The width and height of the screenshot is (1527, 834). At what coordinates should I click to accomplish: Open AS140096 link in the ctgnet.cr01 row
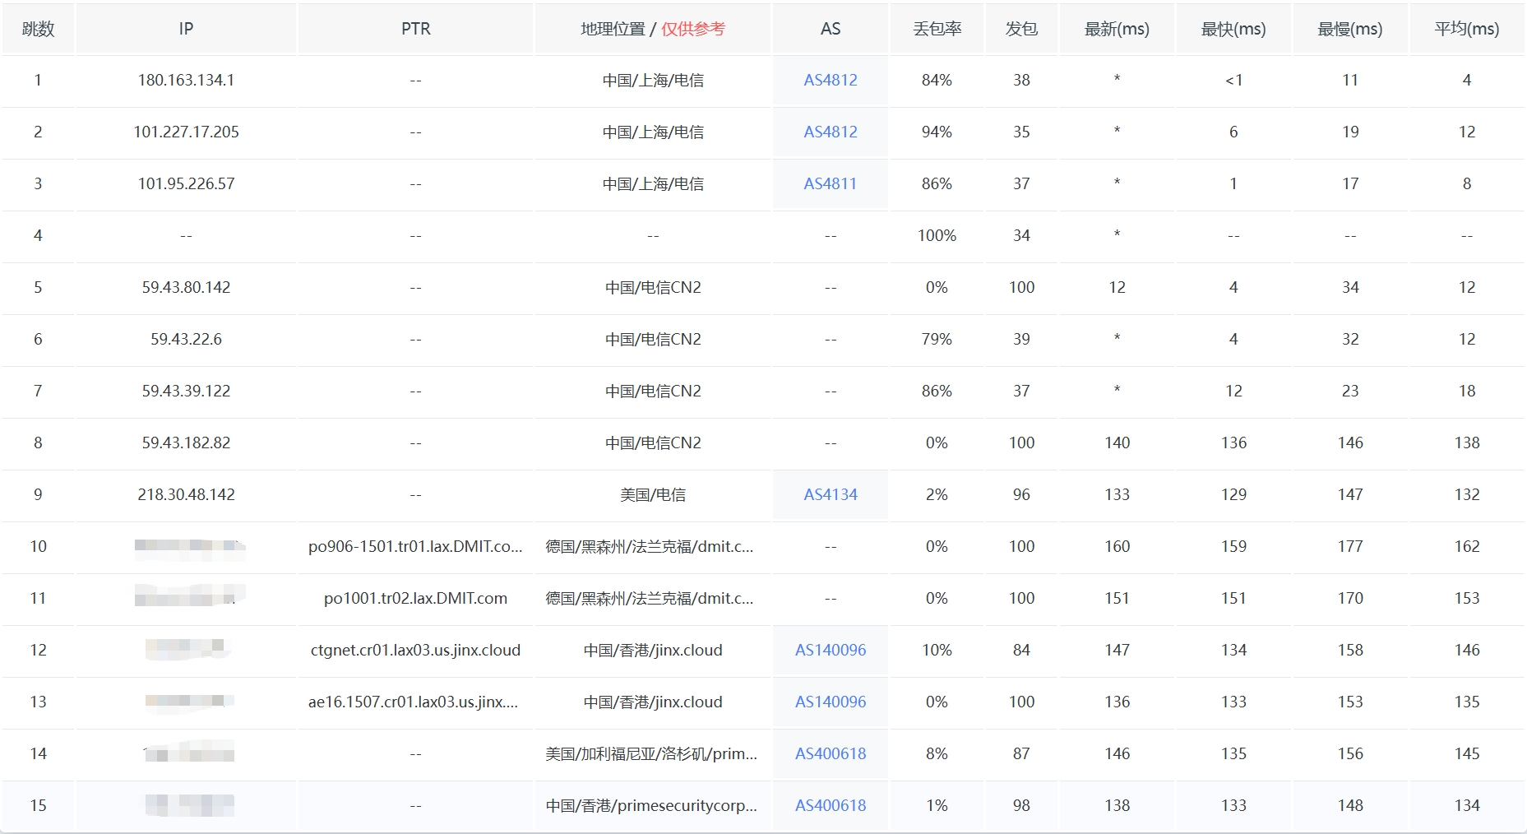[831, 650]
